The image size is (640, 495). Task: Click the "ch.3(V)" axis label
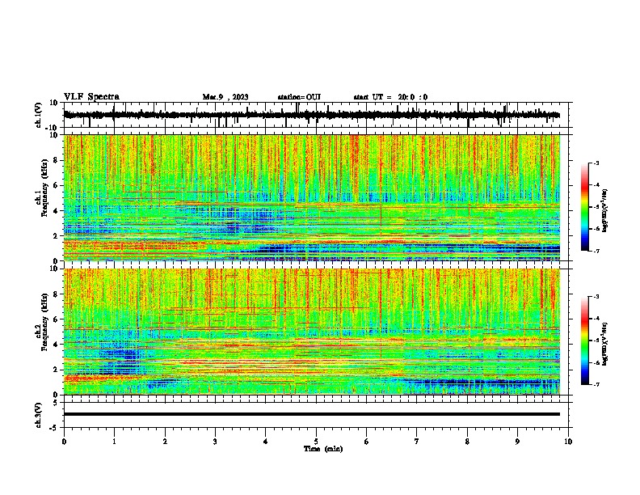(x=39, y=415)
